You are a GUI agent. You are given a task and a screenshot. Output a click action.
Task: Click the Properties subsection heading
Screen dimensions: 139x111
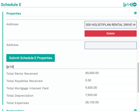click(x=14, y=14)
